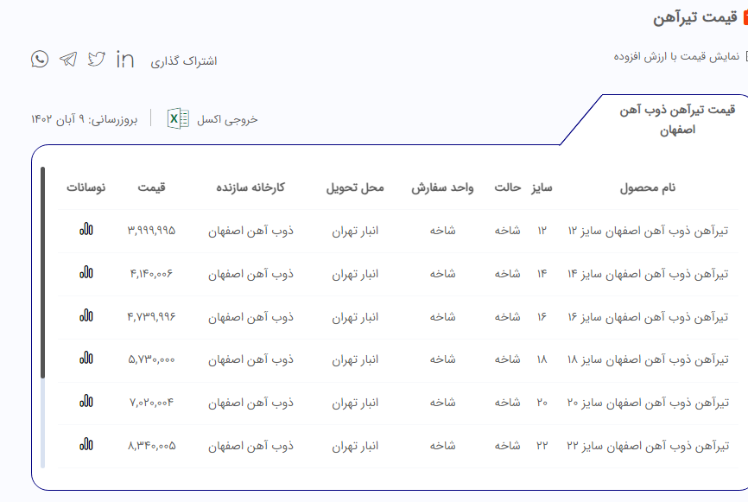Share page on LinkedIn
The image size is (748, 502).
pos(125,60)
